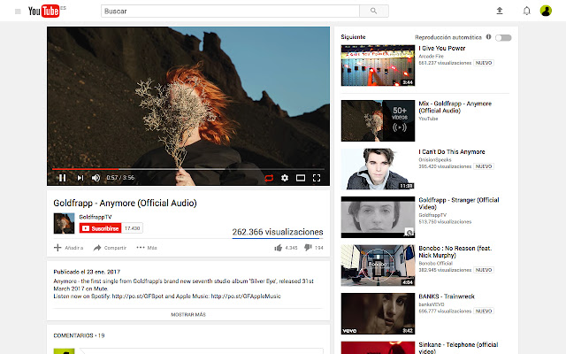Open the Mix - Goldfrapp - Anymore title

tap(455, 107)
